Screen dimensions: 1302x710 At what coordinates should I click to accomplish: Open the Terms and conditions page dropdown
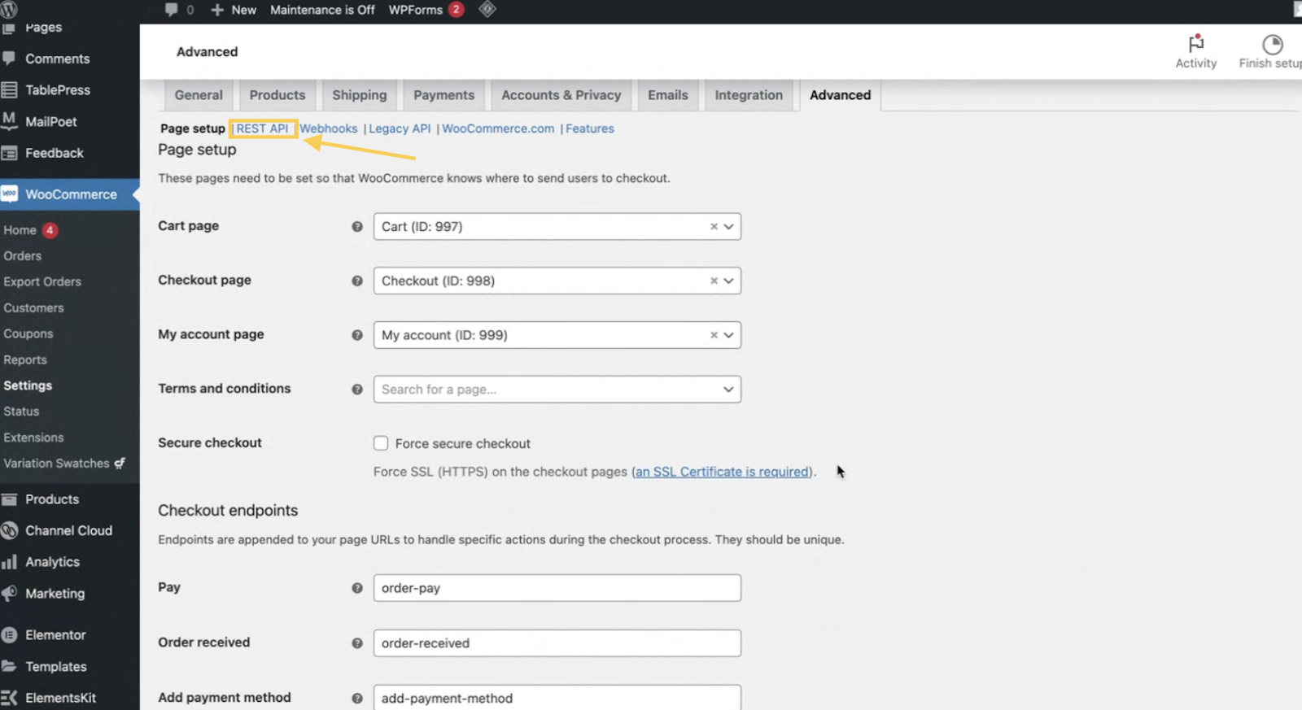tap(728, 390)
